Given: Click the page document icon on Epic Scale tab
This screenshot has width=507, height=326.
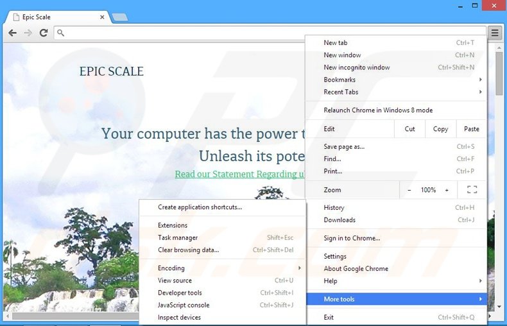Looking at the screenshot, I should [x=16, y=17].
